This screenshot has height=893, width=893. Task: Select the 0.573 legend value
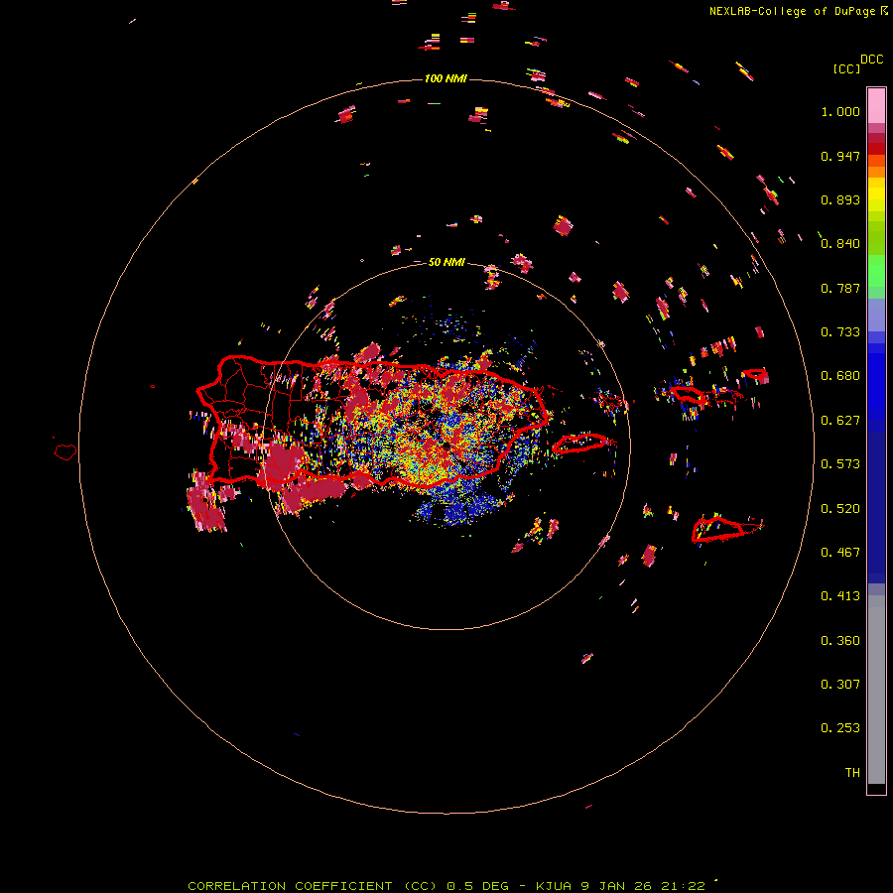[x=840, y=464]
